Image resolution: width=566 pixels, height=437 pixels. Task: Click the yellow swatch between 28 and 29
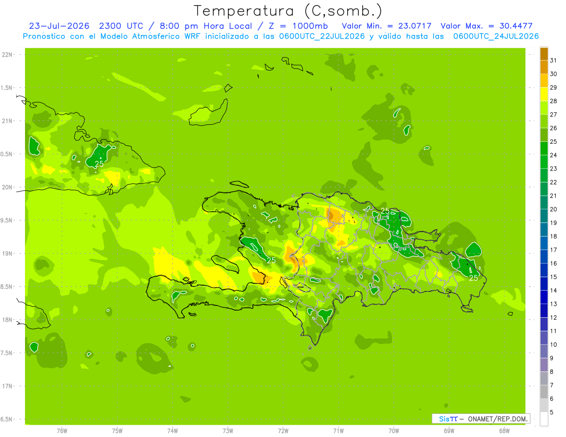tap(544, 94)
